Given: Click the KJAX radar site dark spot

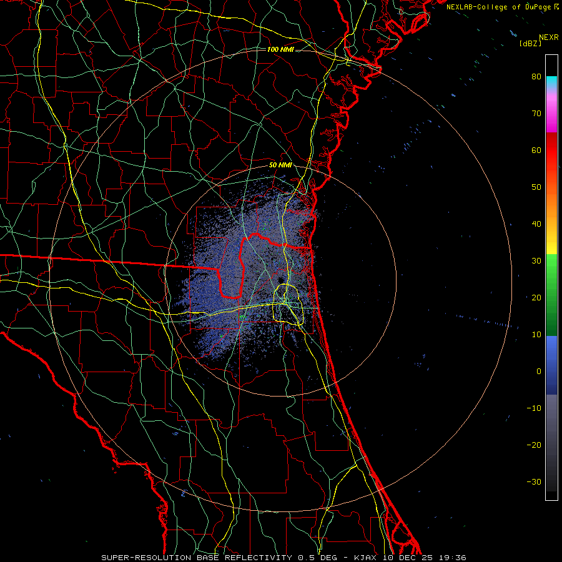Looking at the screenshot, I should coord(280,280).
